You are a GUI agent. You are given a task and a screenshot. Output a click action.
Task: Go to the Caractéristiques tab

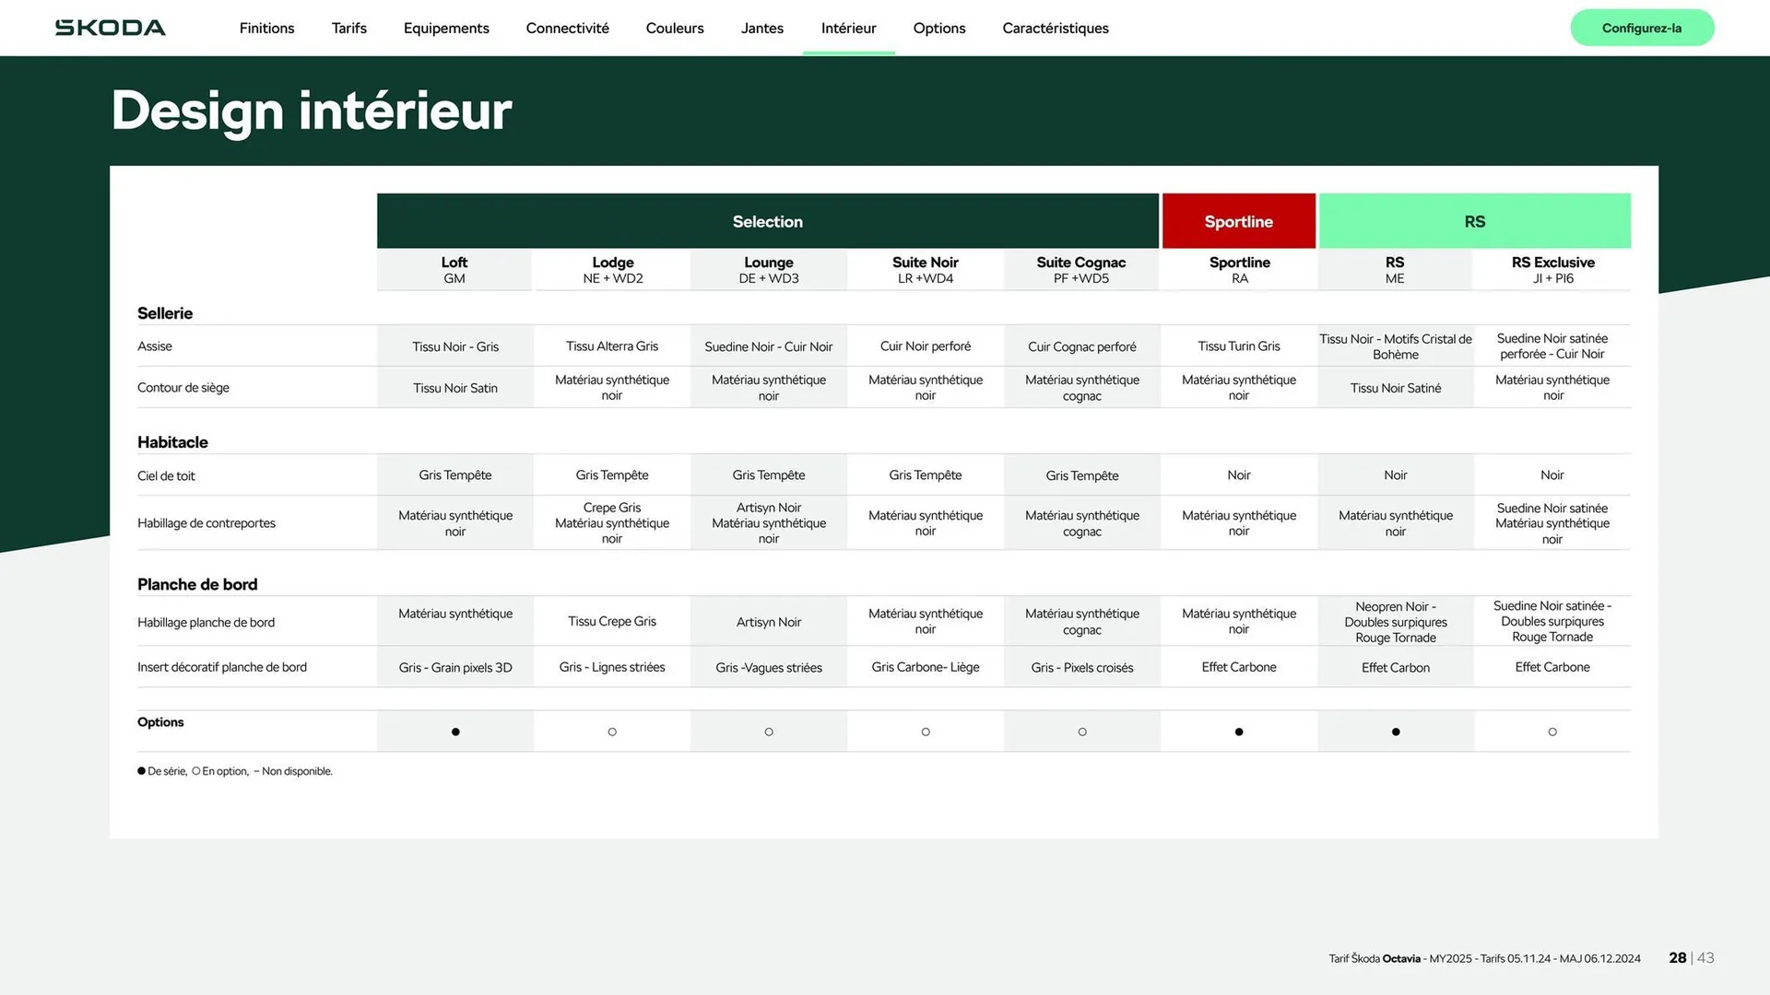tap(1055, 28)
